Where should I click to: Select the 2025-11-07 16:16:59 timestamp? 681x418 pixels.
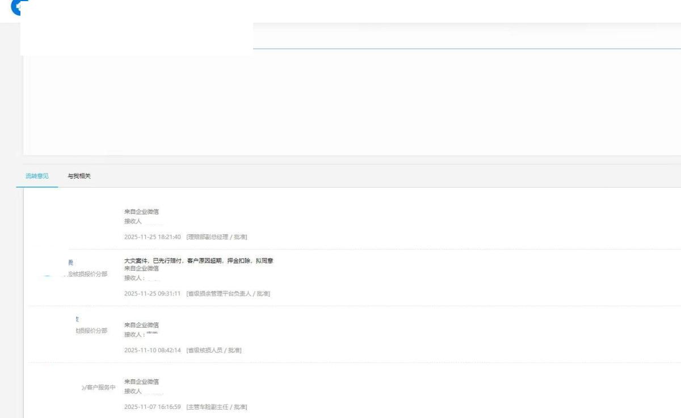(152, 407)
